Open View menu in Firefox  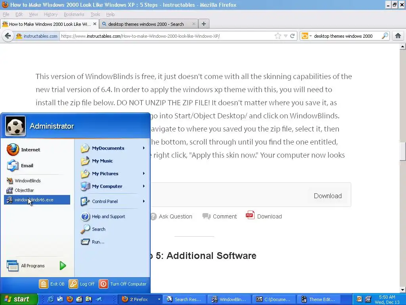(33, 14)
